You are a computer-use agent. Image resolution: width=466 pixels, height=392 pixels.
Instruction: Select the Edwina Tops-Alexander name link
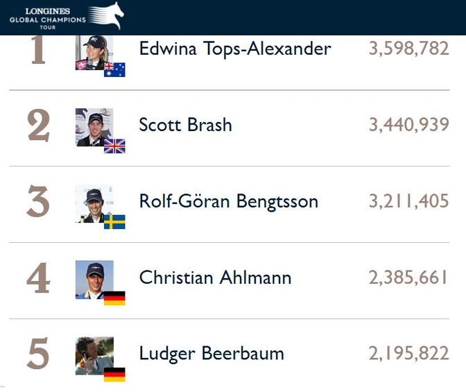point(235,49)
